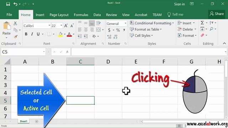Click the Clear eraser icon

pos(202,35)
